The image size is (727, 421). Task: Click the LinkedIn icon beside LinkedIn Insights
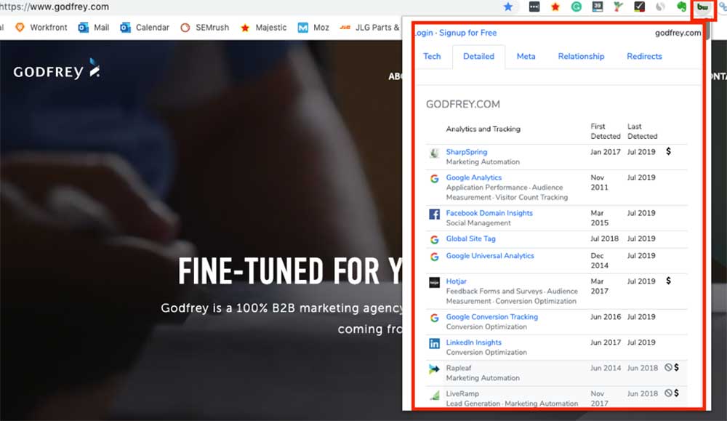(x=434, y=344)
